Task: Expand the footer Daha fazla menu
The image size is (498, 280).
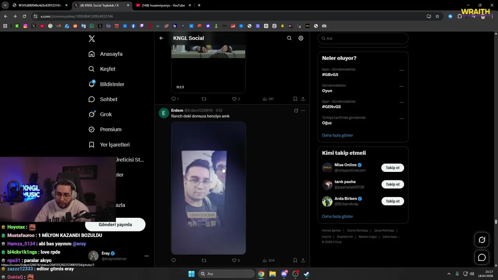Action: 391,237
